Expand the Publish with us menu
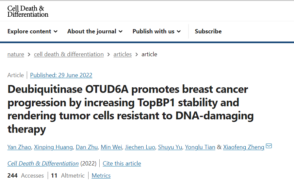Viewport: 294px width, 189px height. click(x=157, y=31)
